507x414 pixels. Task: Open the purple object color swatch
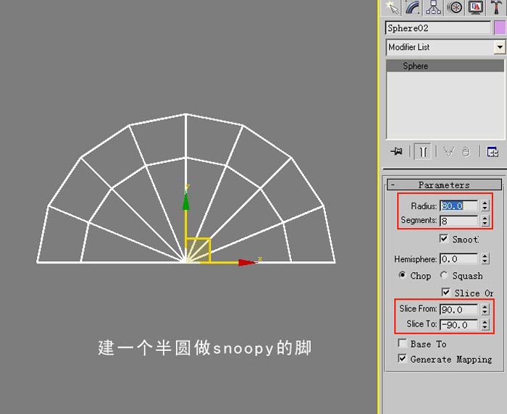coord(500,28)
